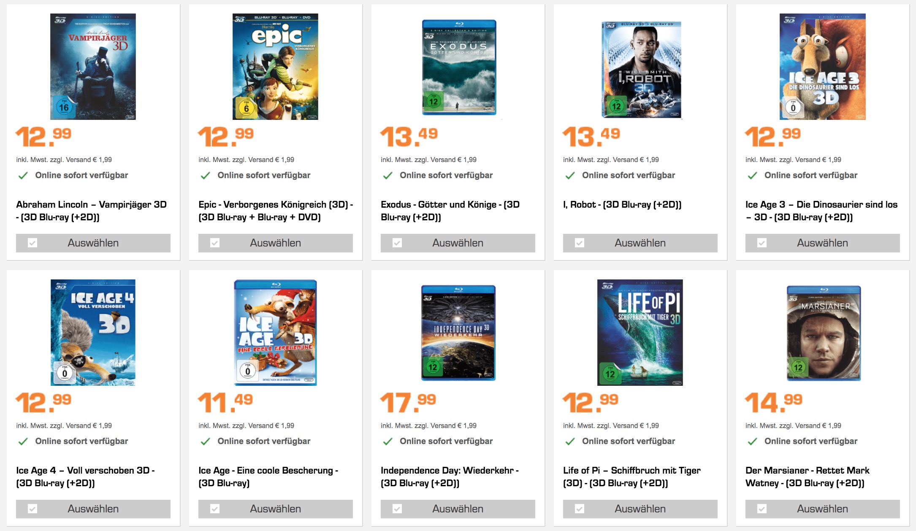Open the Ice Age 3 cover image
The height and width of the screenshot is (531, 916).
(822, 67)
